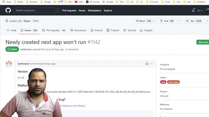Click the Watch button
Image resolution: width=209 pixels, height=117 pixels.
click(x=143, y=21)
